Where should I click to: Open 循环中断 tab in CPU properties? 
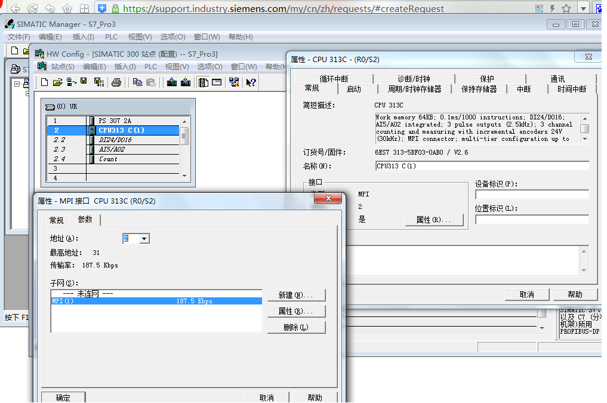coord(334,79)
